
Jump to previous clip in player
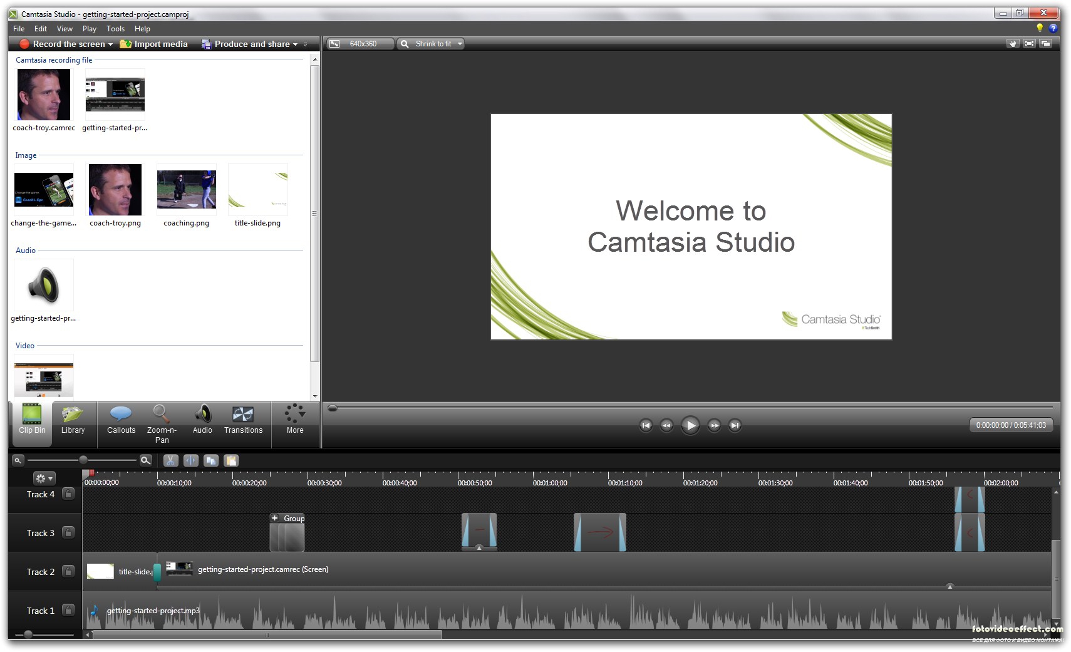(646, 425)
